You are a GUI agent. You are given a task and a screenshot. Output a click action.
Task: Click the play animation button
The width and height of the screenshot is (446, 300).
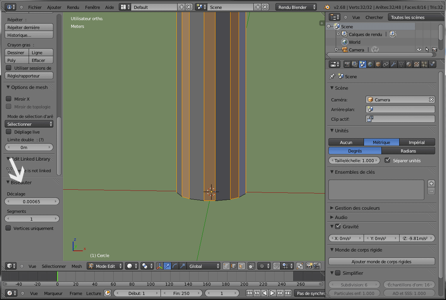272,293
